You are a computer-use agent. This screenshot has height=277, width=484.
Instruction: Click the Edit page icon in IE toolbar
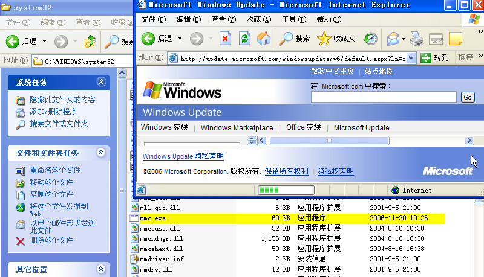click(436, 39)
